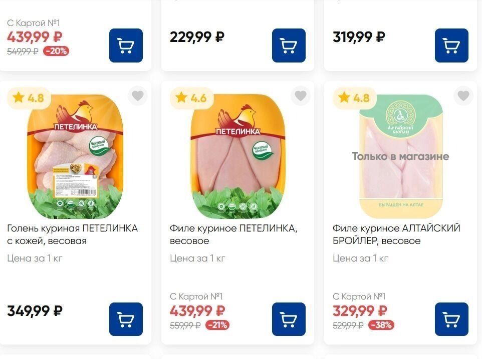Open title link Филе куриное АЛТАЙСКИЙ БРОЙЛЕР
Viewport: 482px width, 359px height.
tap(396, 234)
